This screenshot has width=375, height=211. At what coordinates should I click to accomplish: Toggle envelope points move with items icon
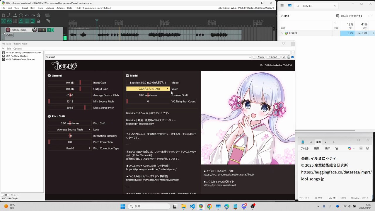tap(21, 21)
